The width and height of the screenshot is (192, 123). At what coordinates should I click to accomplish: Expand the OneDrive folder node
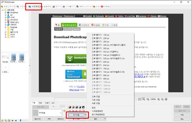(5, 13)
